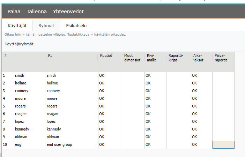Click empty Muut dimensiot cell for rogers
245x157 pixels.
click(133, 106)
